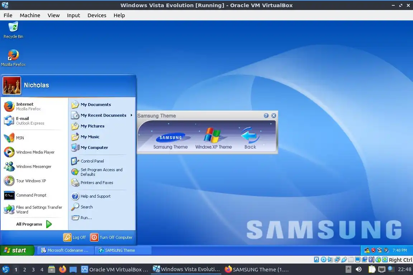Expand My Recent Documents submenu
This screenshot has width=413, height=275.
(x=102, y=115)
